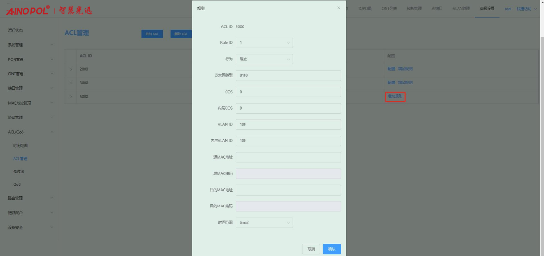Click the AINOPOL logo
The width and height of the screenshot is (544, 256).
[x=28, y=10]
